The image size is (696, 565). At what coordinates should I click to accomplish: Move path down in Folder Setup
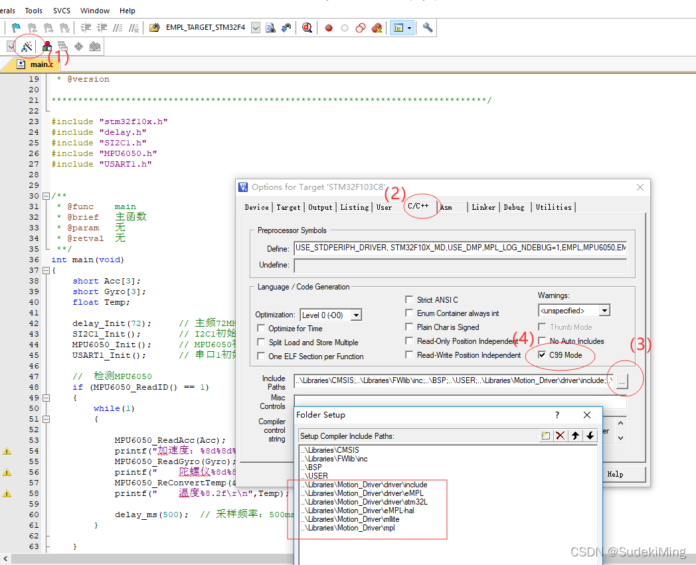590,436
